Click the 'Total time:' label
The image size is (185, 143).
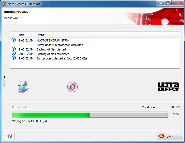(x=149, y=107)
